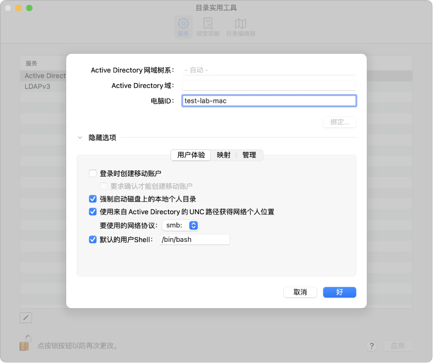Image resolution: width=433 pixels, height=363 pixels.
Task: Click the padlock icon to prevent changes
Action: (x=26, y=343)
